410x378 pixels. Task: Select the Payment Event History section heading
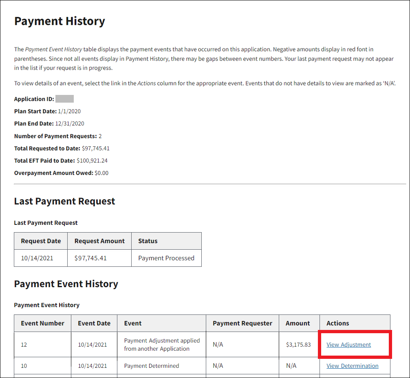[x=66, y=284]
